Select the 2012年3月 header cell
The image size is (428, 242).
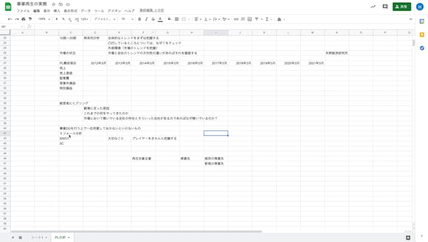click(x=95, y=63)
